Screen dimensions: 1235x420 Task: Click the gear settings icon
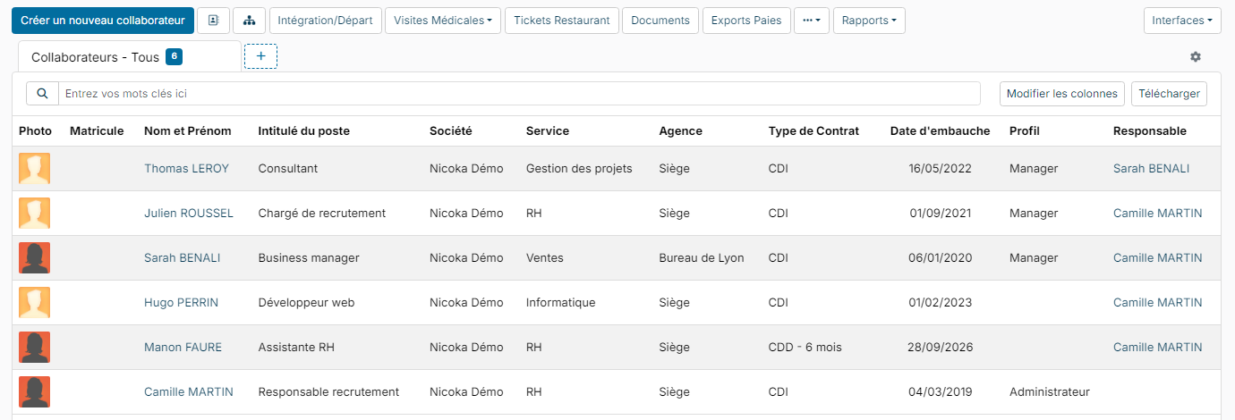(x=1196, y=56)
